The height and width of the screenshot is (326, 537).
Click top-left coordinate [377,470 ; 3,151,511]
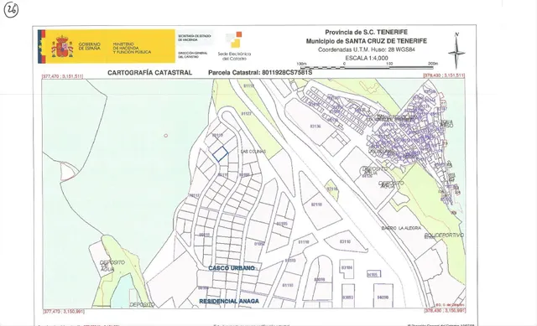pos(62,76)
